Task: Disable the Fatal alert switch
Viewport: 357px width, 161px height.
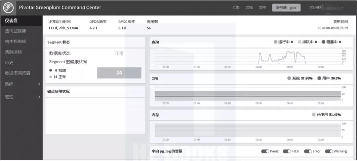Action: [287, 151]
